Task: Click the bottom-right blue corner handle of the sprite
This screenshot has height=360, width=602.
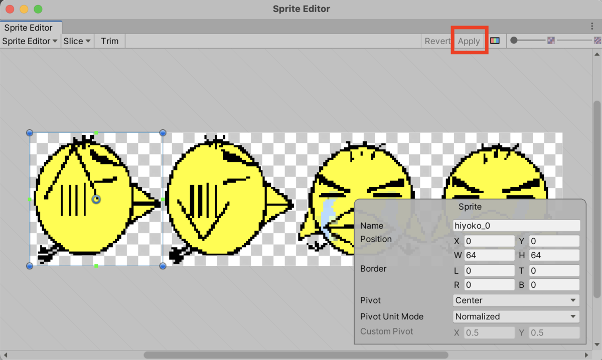Action: click(x=163, y=266)
